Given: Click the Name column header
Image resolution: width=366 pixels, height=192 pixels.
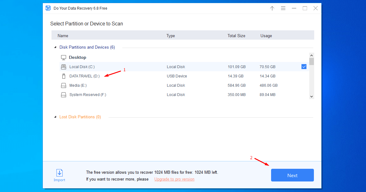Looking at the screenshot, I should pyautogui.click(x=63, y=36).
